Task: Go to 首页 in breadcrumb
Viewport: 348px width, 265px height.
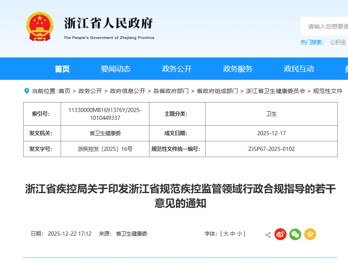Action: pos(64,91)
